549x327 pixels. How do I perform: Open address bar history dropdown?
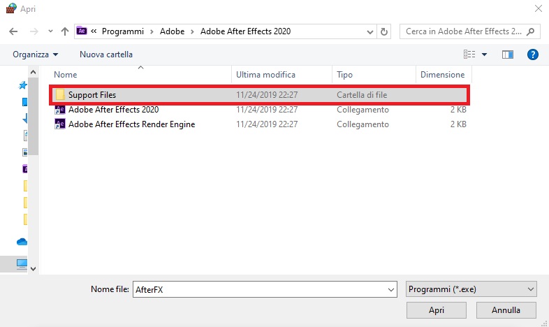pyautogui.click(x=369, y=32)
